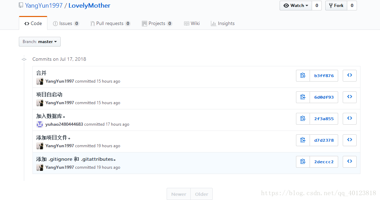Open the commit titled 添加项目文件。
380x200 pixels.
click(54, 137)
